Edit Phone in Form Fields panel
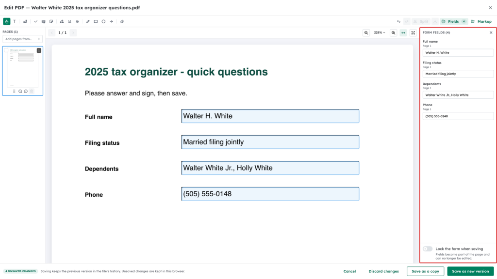This screenshot has width=497, height=279. click(x=458, y=116)
